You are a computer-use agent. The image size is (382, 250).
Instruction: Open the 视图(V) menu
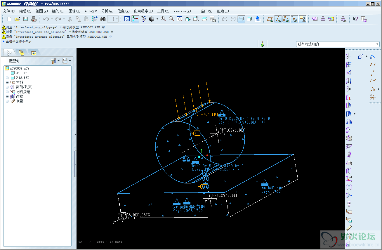point(41,11)
